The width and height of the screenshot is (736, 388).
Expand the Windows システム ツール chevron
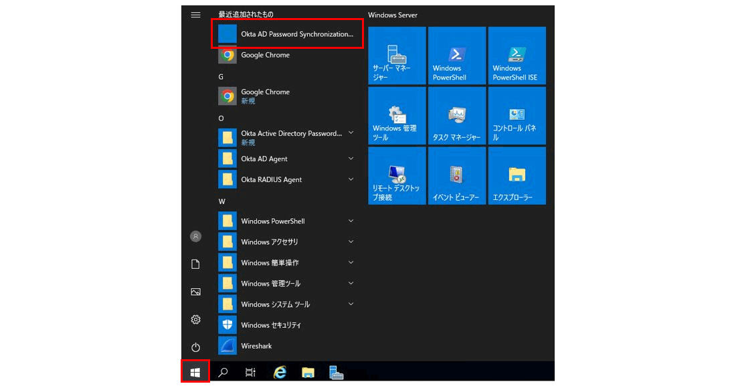tap(351, 304)
